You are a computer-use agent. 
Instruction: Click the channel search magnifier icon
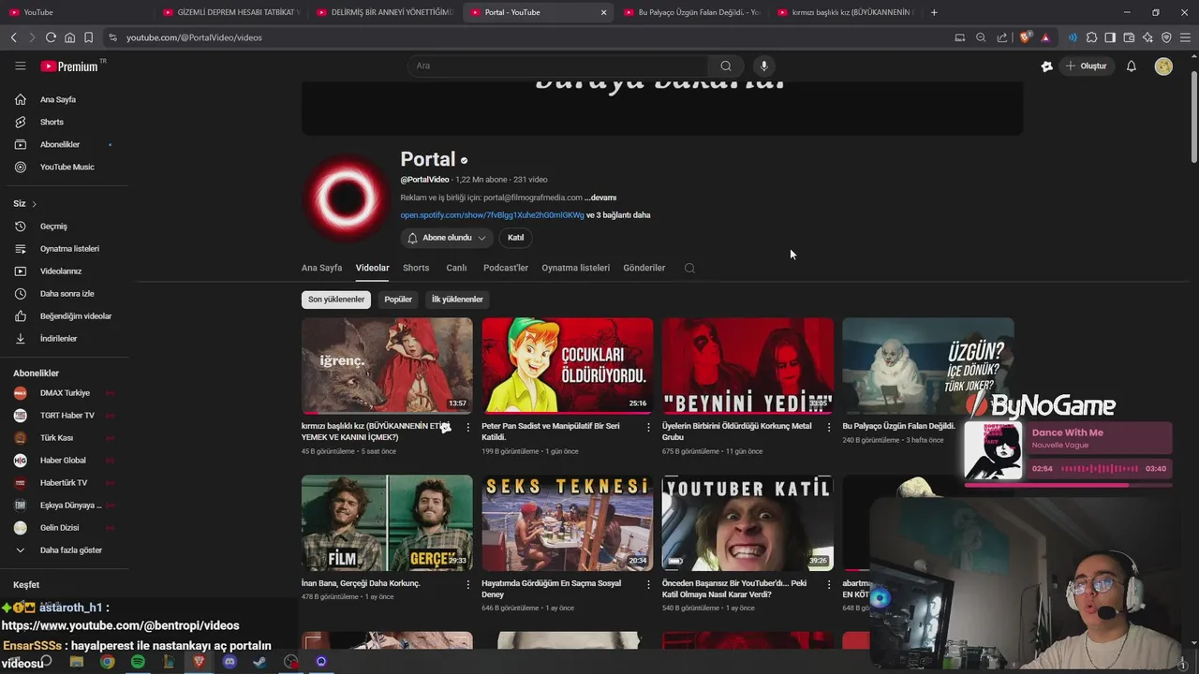[x=689, y=269]
